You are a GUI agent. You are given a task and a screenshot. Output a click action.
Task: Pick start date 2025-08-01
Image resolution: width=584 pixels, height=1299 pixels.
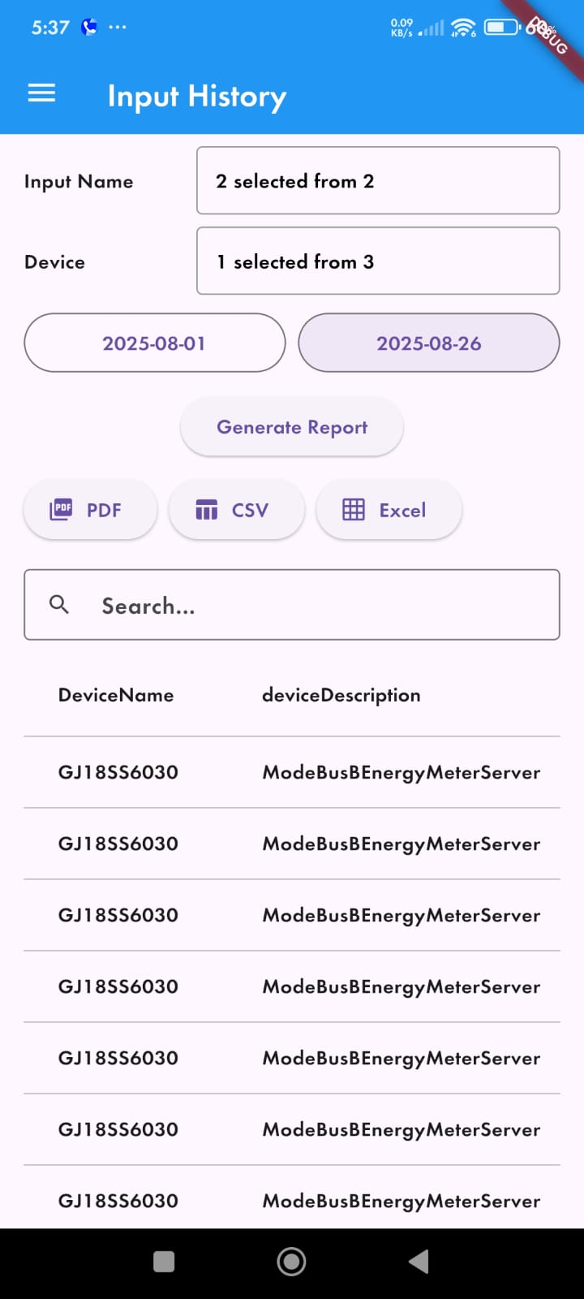click(x=155, y=343)
